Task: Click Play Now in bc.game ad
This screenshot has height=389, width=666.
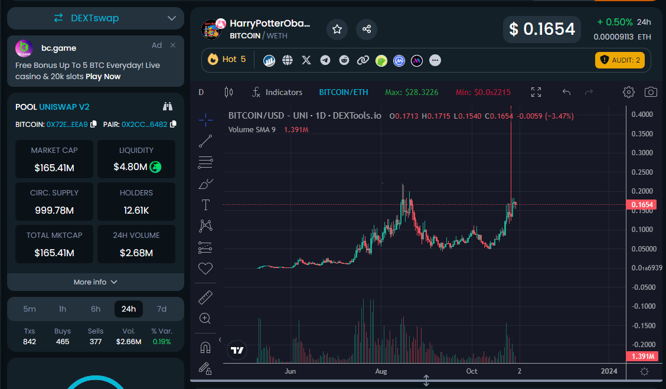Action: [103, 76]
